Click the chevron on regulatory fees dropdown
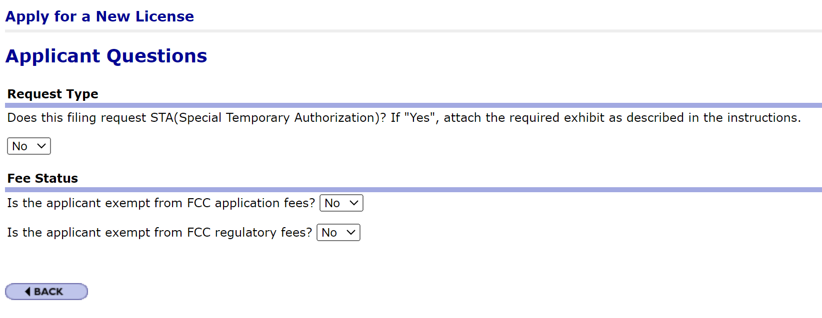Viewport: 822px width, 318px height. [x=351, y=233]
